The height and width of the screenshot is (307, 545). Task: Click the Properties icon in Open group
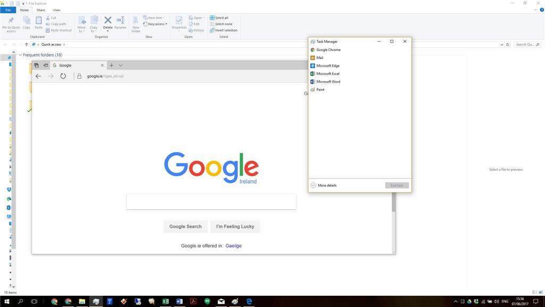tap(179, 21)
